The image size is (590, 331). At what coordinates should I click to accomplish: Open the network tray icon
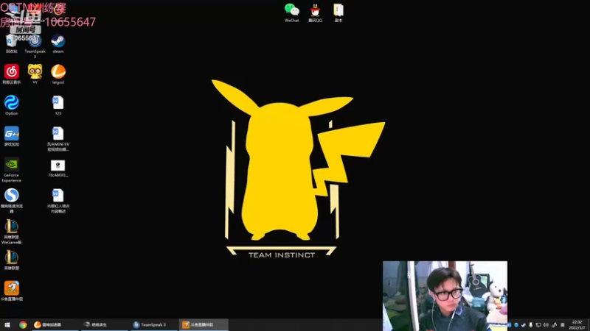pos(538,325)
